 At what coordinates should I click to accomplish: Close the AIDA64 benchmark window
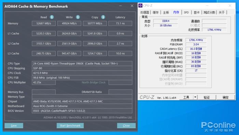(132, 6)
